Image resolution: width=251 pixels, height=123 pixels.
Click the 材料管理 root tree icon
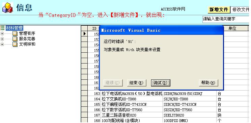tap(2, 28)
